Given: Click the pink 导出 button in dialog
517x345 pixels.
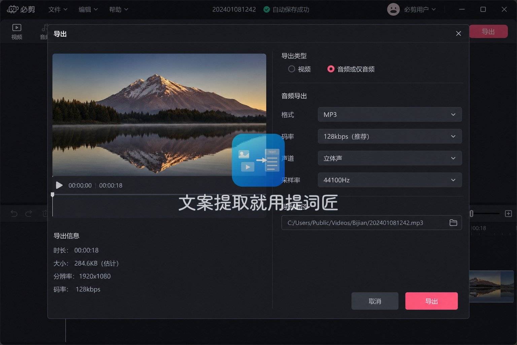Looking at the screenshot, I should pos(431,301).
